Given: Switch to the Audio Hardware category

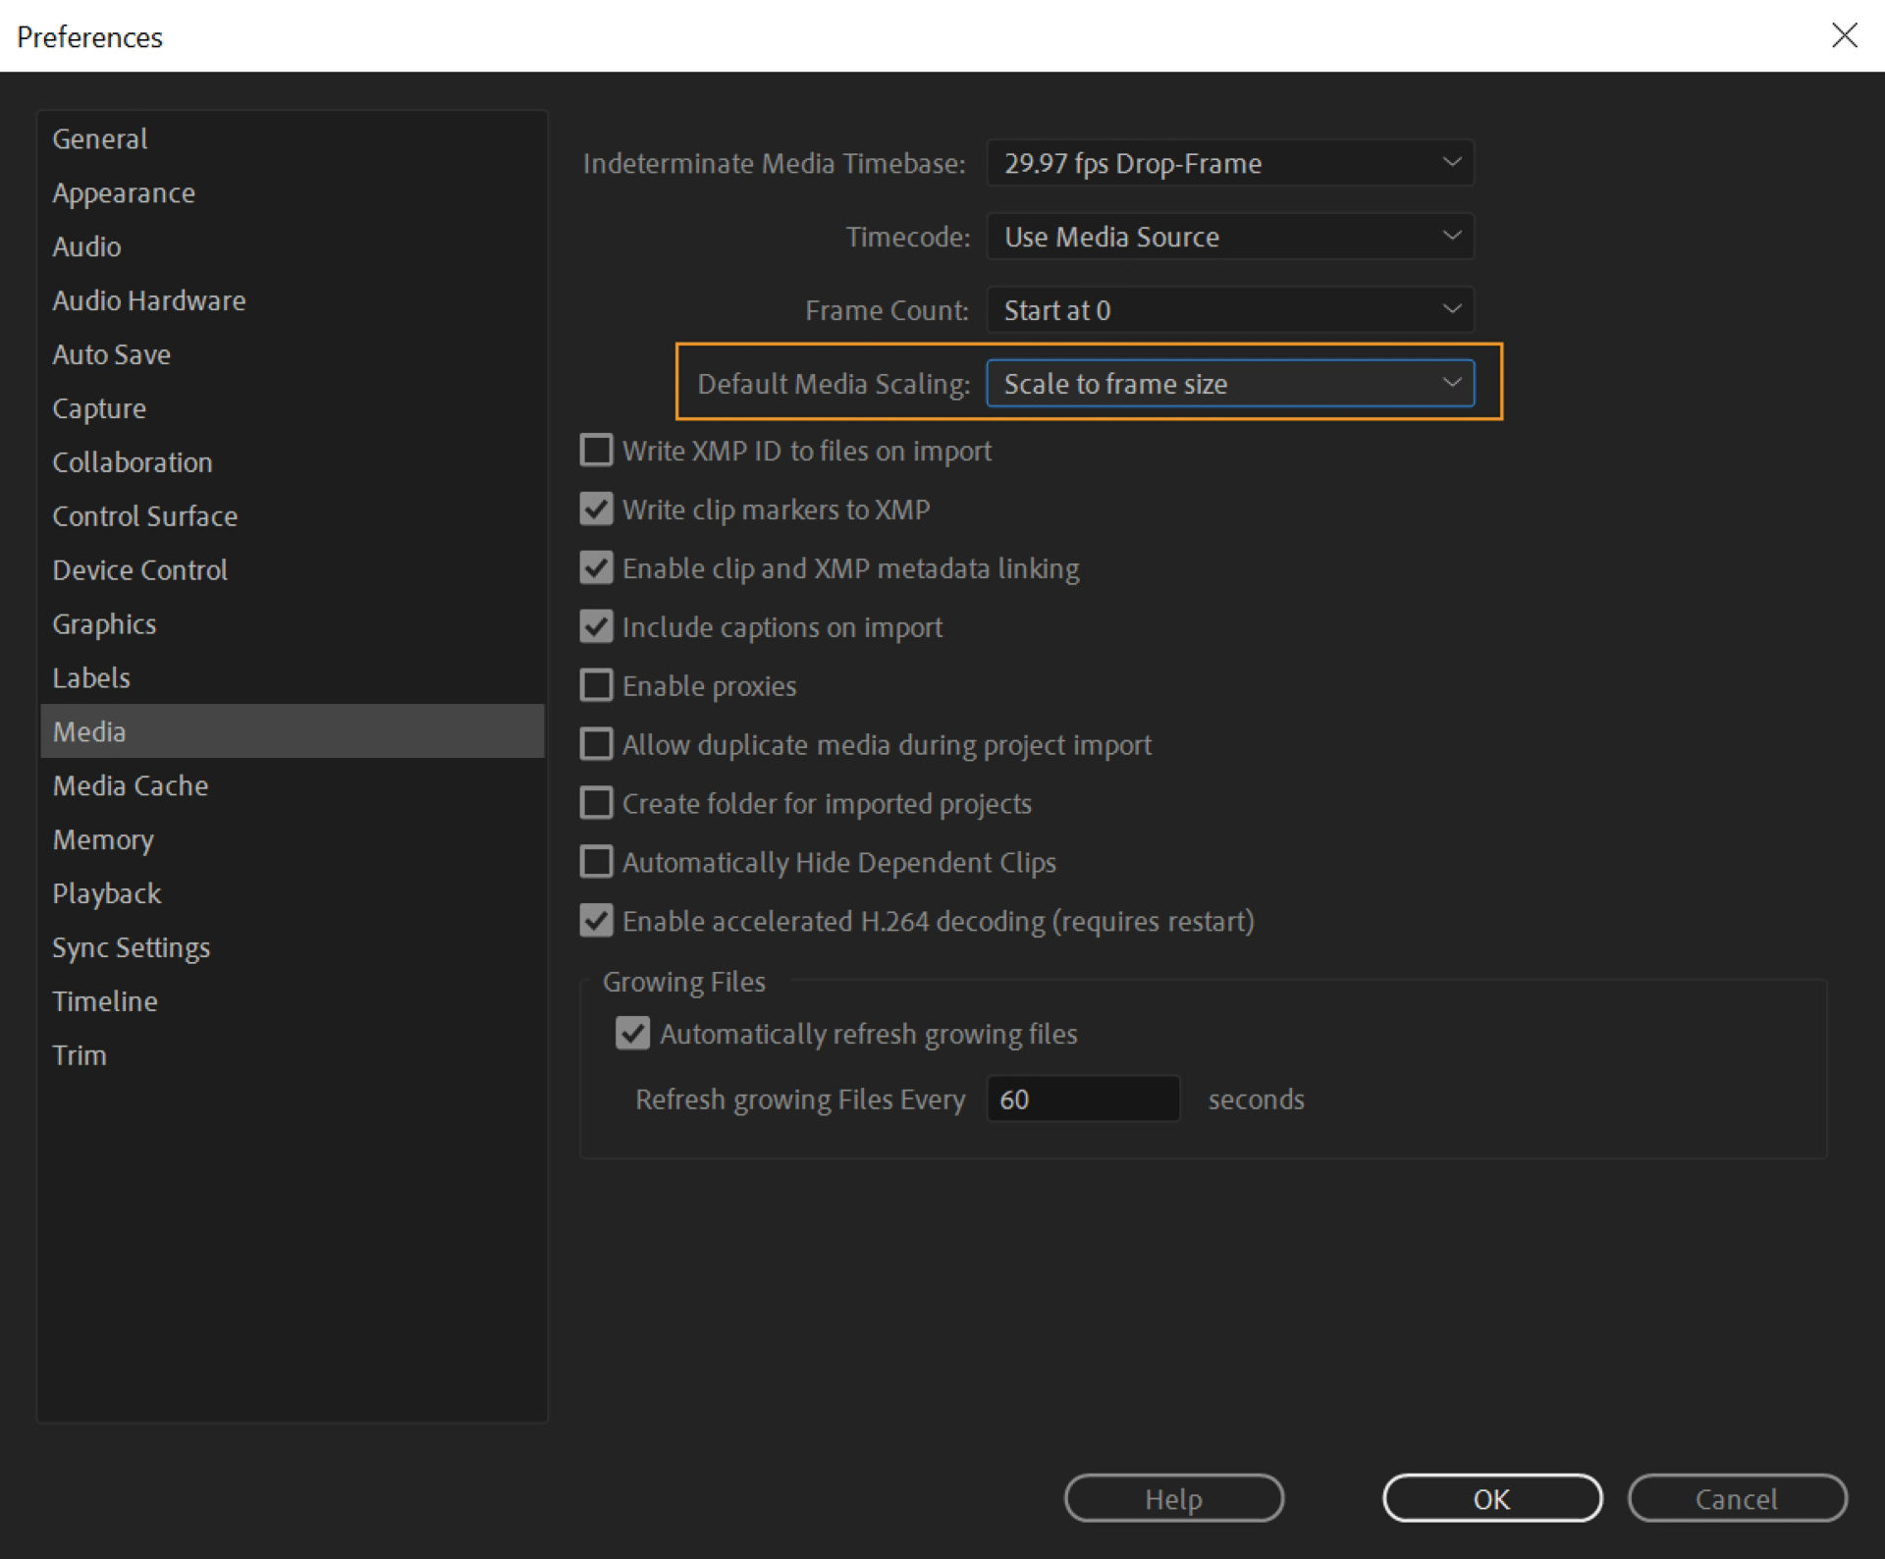Looking at the screenshot, I should [x=149, y=300].
